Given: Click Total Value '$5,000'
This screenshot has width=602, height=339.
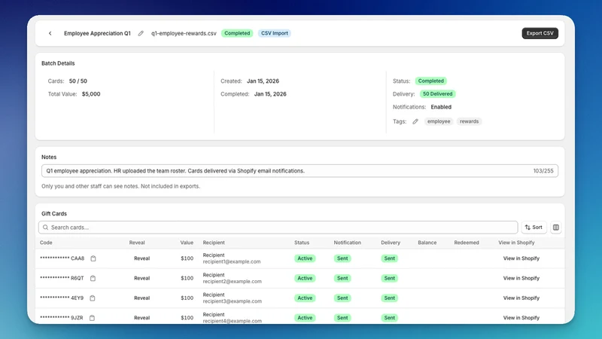Looking at the screenshot, I should pyautogui.click(x=91, y=94).
